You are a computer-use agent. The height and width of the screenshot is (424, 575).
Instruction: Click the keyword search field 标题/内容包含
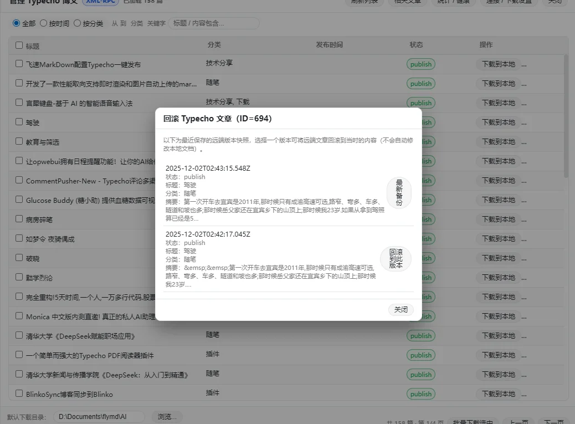(x=213, y=23)
